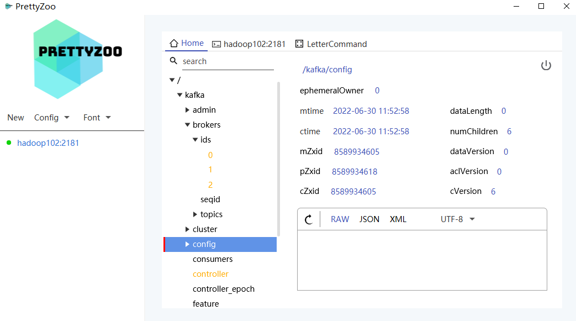The image size is (576, 321).
Task: Maximize the PrettyZoo window
Action: (x=541, y=6)
